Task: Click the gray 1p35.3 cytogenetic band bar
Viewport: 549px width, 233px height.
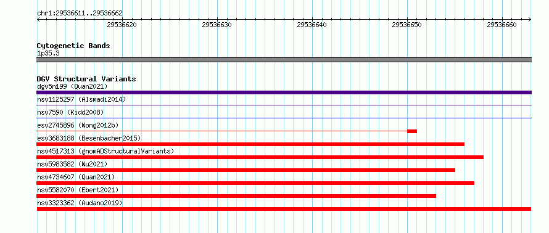Action: coord(284,60)
